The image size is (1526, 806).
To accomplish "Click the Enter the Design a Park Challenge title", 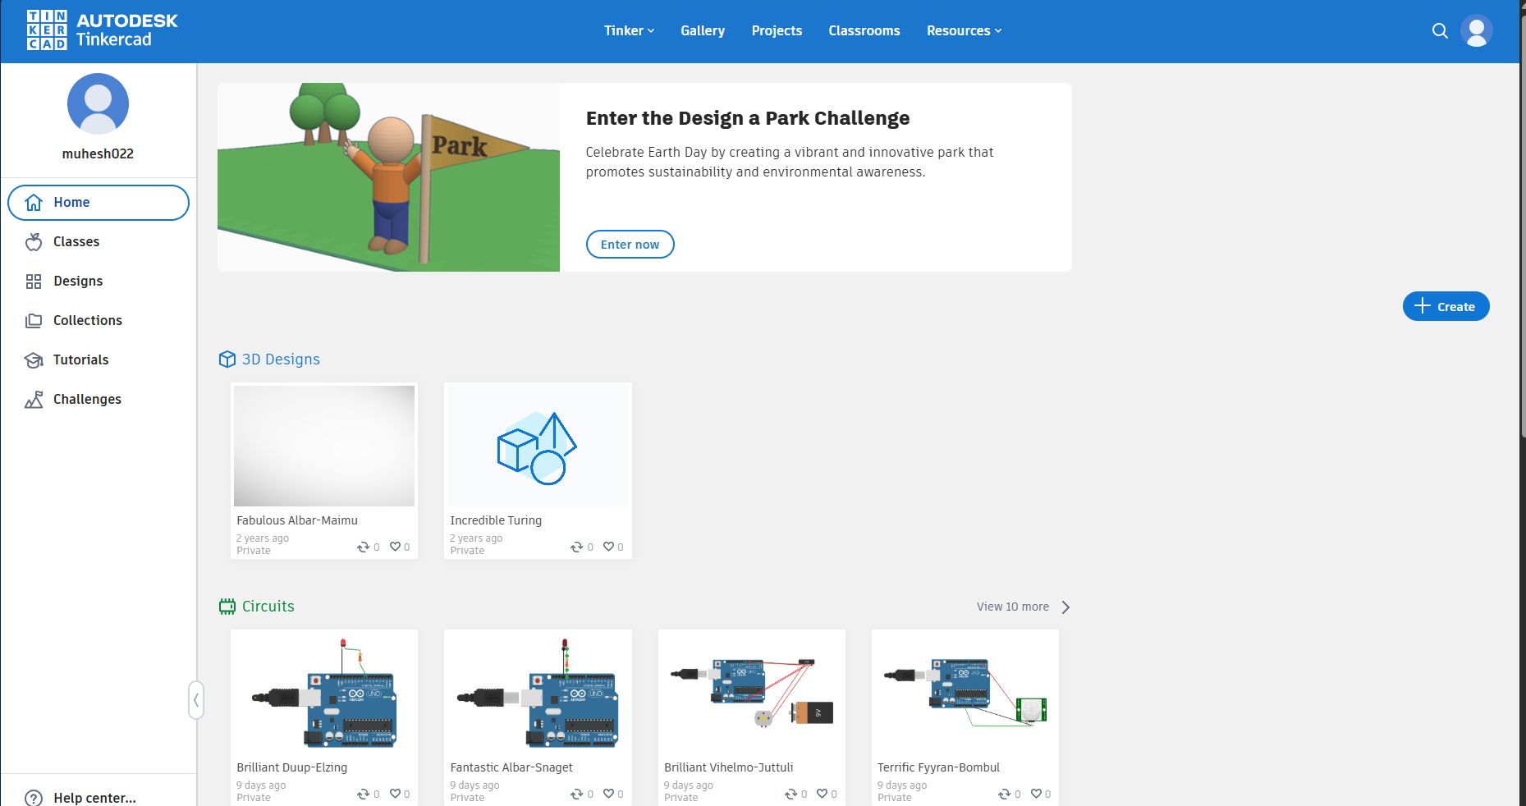I will pos(748,118).
